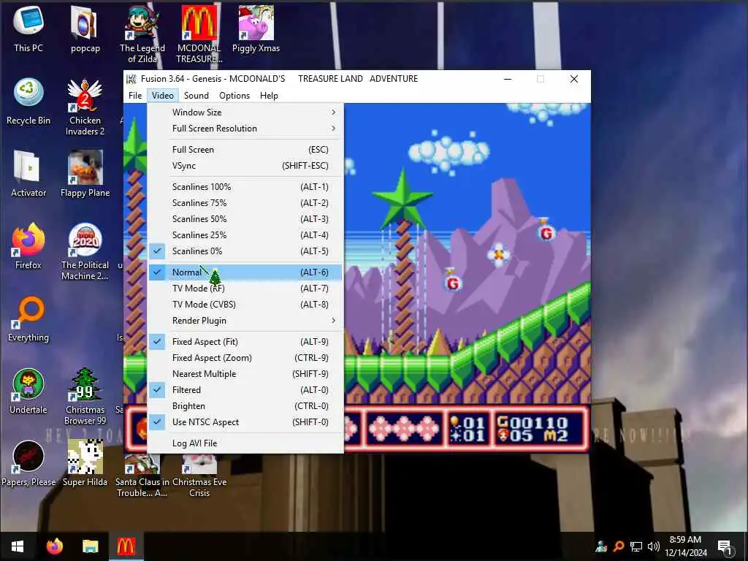
Task: Open This PC desktop icon
Action: (x=28, y=28)
